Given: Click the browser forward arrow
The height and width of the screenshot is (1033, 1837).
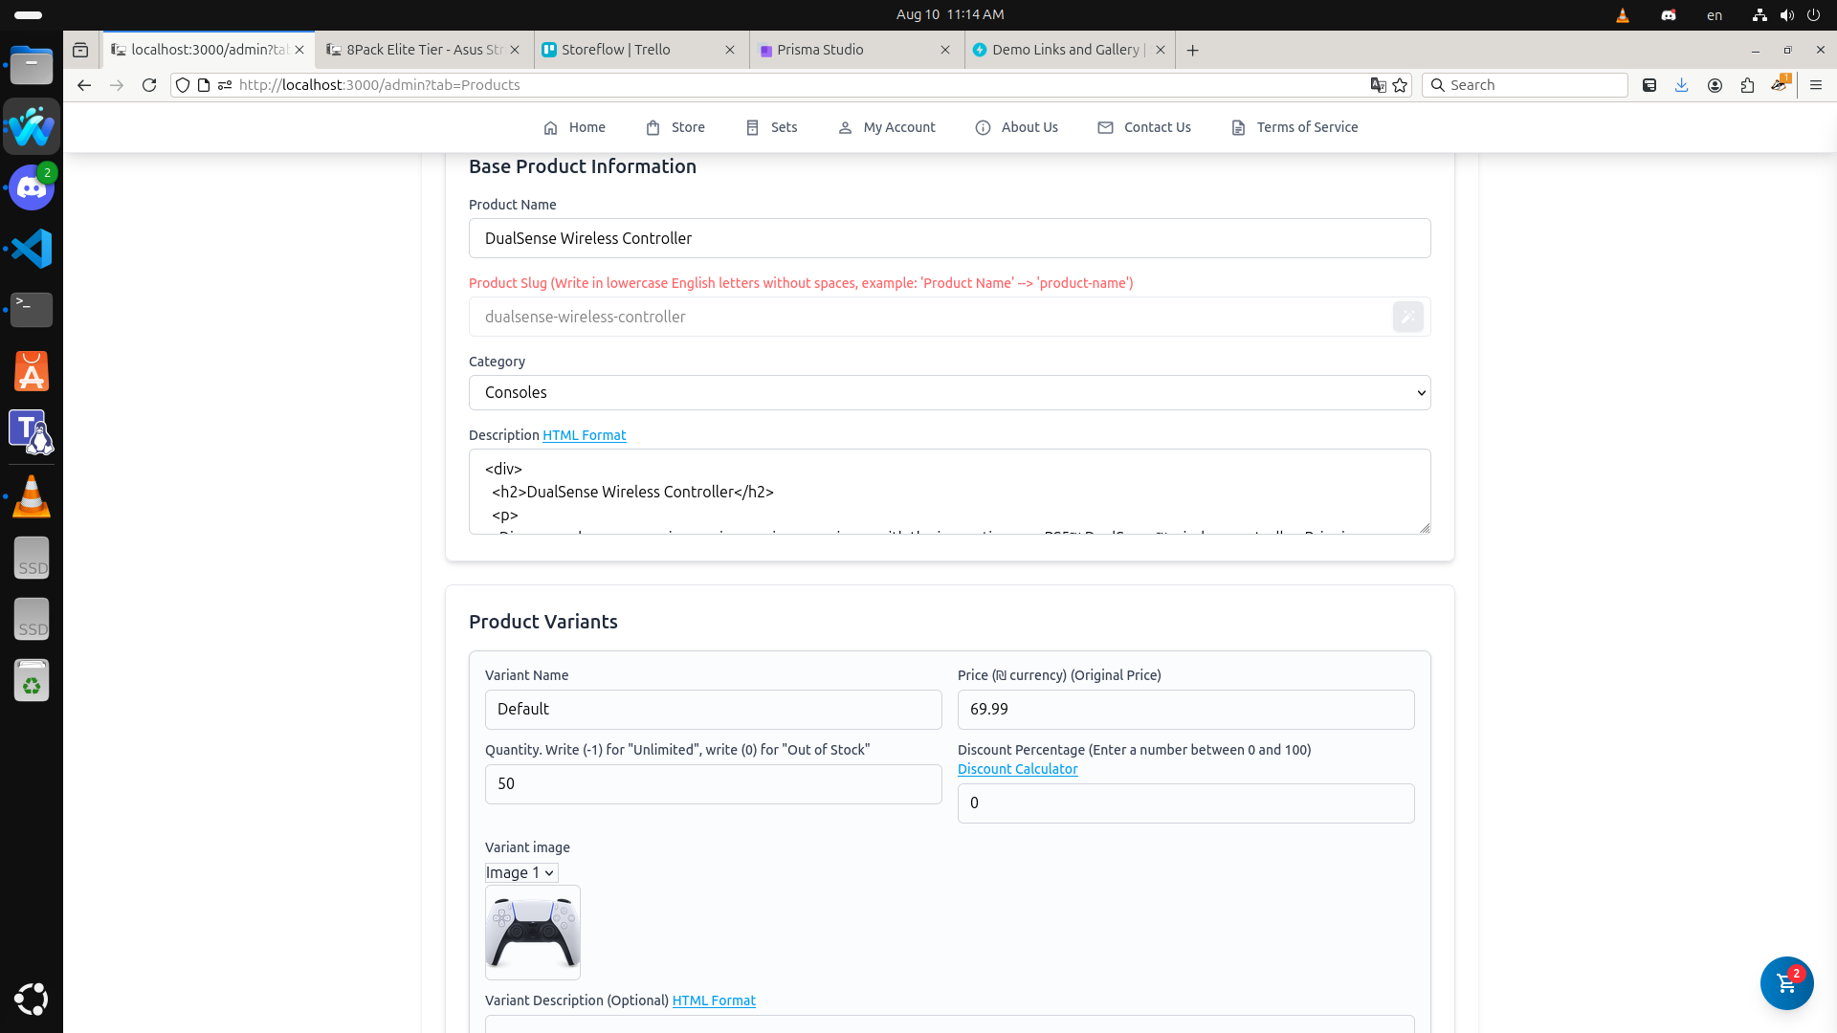Looking at the screenshot, I should [117, 85].
